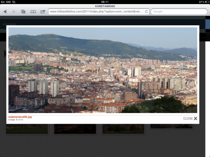Tap the battery indicator in the status bar
The height and width of the screenshot is (157, 210).
tap(207, 2)
